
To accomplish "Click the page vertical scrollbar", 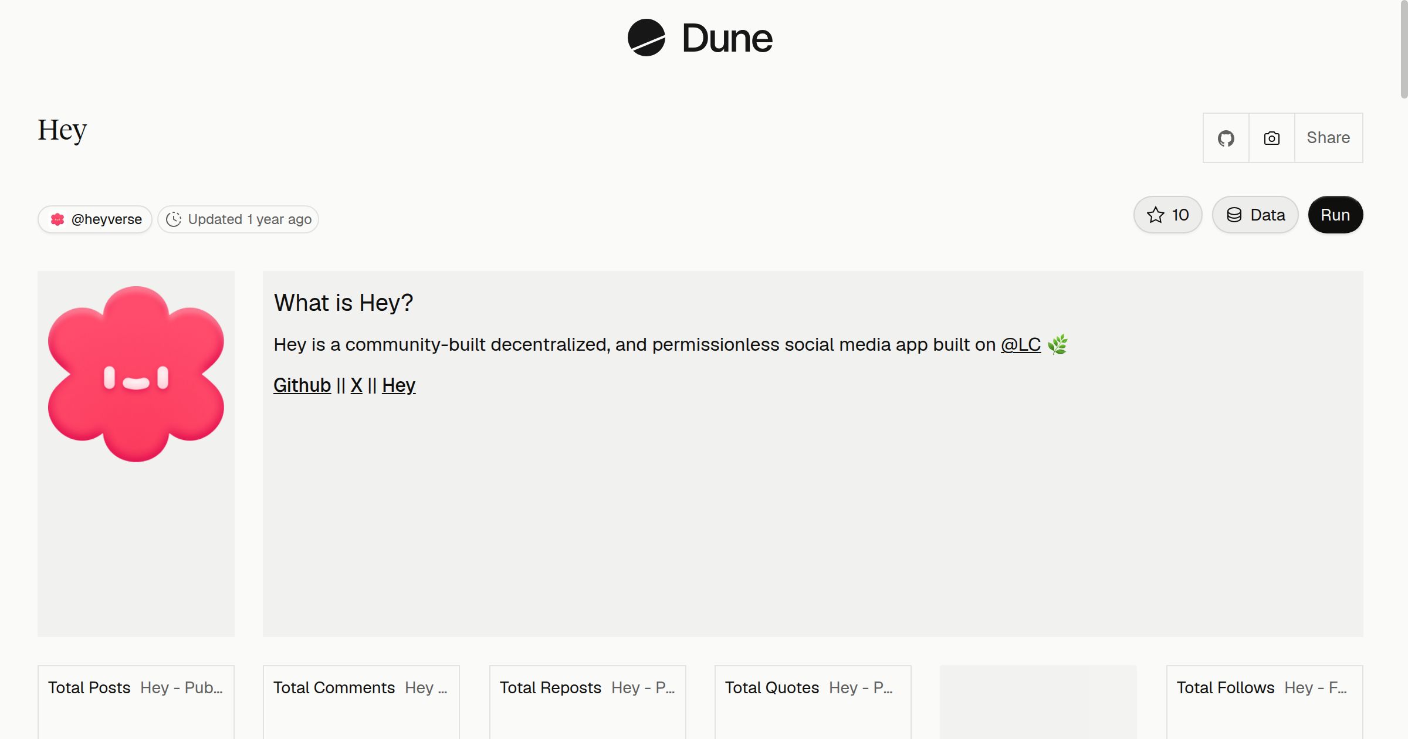I will coord(1404,49).
